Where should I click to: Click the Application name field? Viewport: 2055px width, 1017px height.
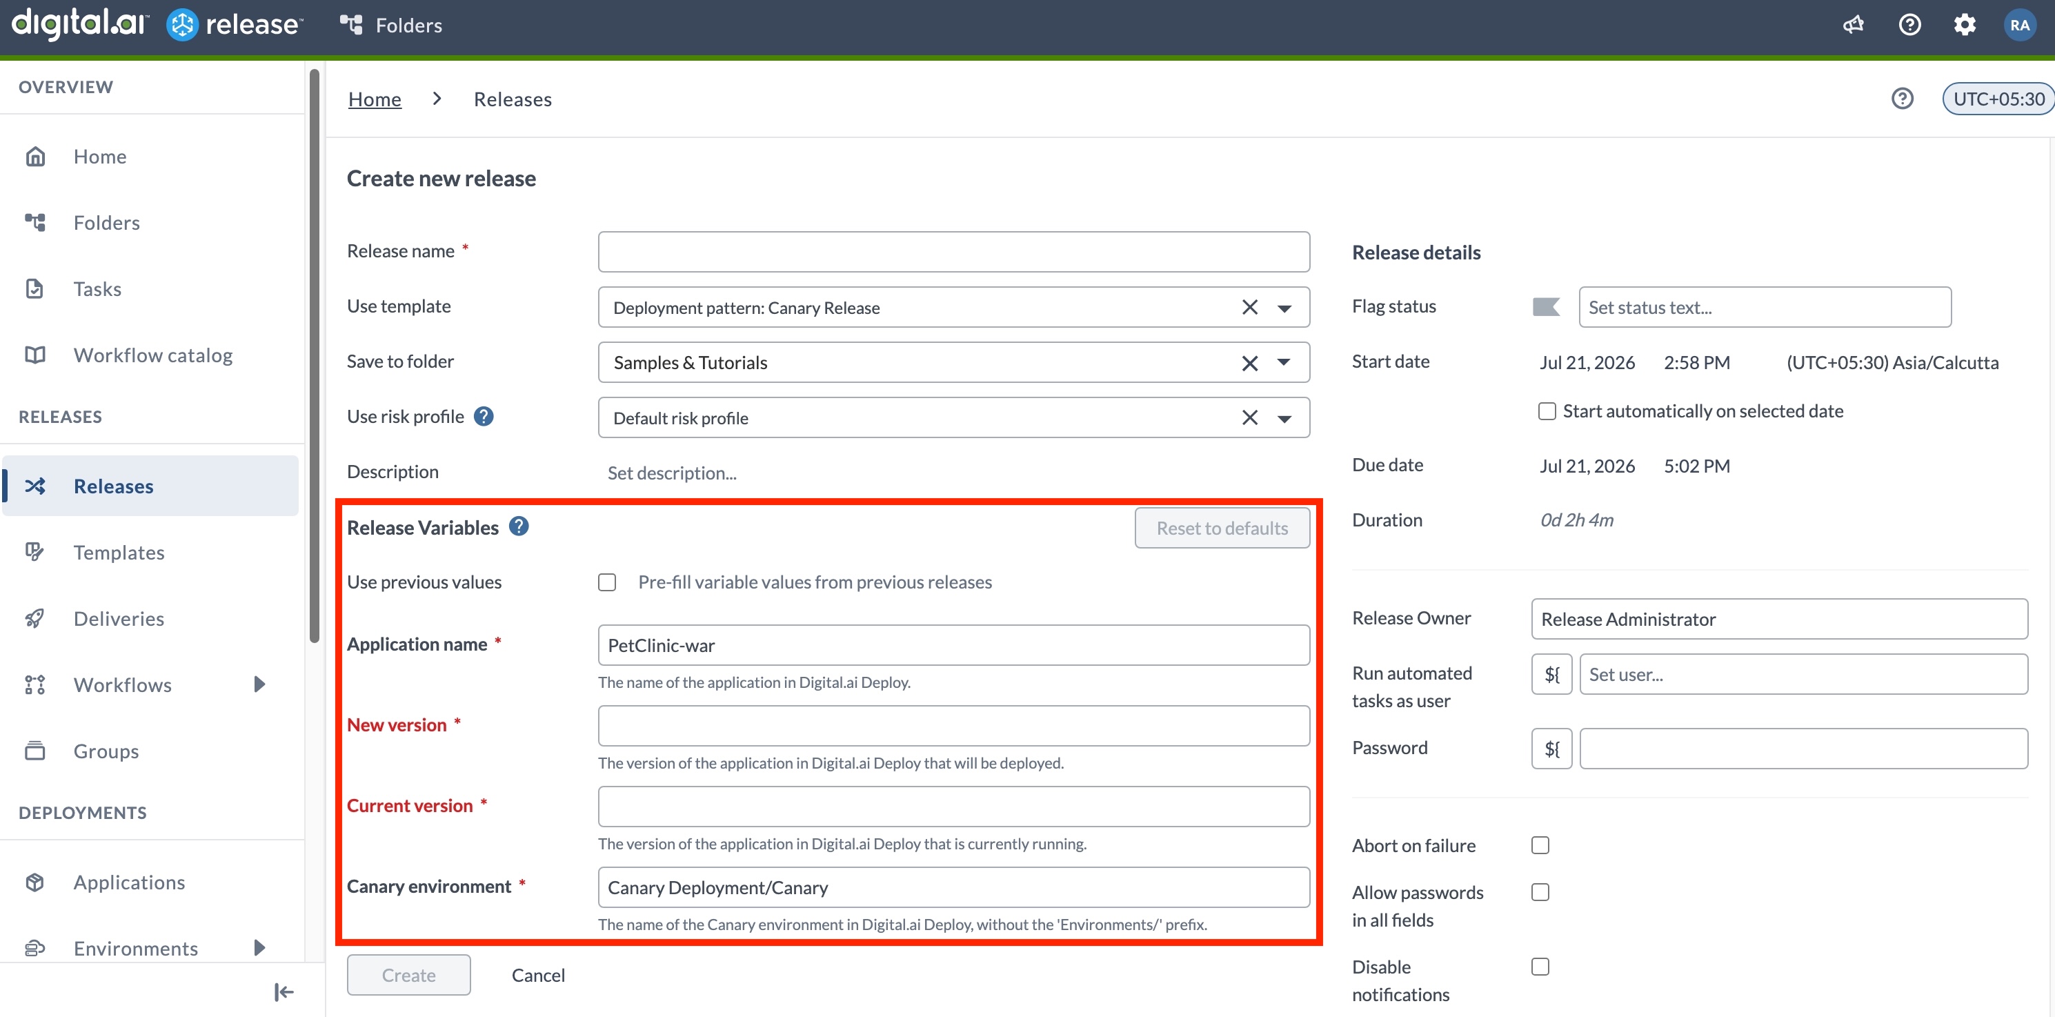tap(953, 644)
